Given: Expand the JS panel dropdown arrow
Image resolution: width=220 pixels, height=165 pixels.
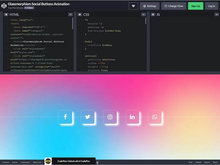Looking at the screenshot, I should click(x=217, y=15).
